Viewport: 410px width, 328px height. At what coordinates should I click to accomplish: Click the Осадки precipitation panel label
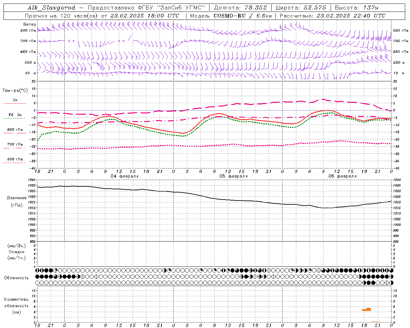17,252
